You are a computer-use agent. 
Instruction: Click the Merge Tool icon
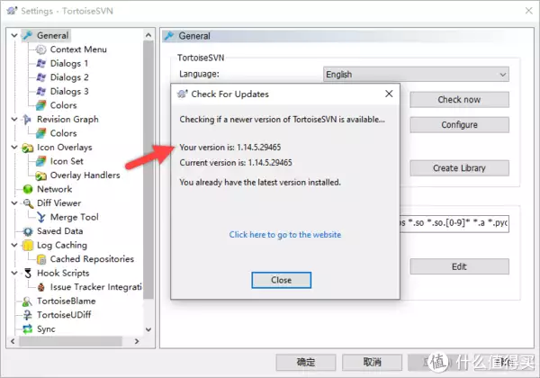[40, 217]
